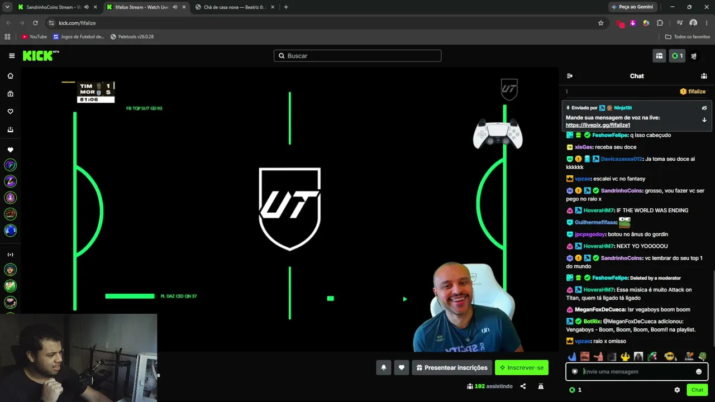The image size is (715, 402).
Task: Open the Chrome apps grid icon
Action: pos(7,37)
